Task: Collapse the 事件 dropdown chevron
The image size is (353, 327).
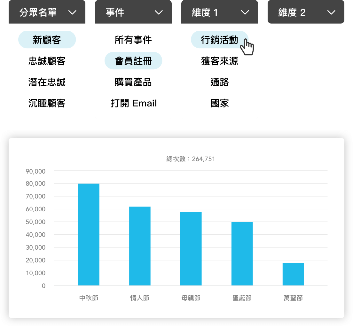Action: click(x=159, y=12)
